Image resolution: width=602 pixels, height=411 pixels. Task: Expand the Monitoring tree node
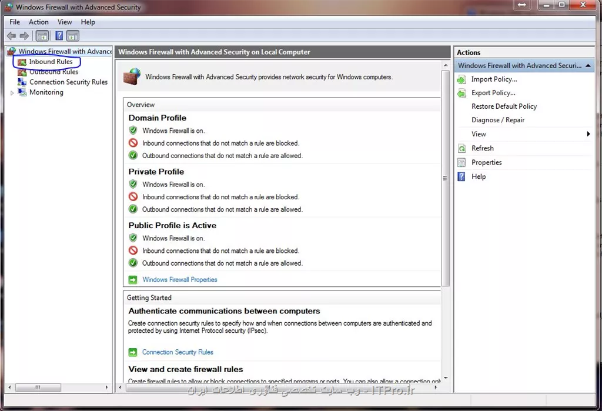12,93
